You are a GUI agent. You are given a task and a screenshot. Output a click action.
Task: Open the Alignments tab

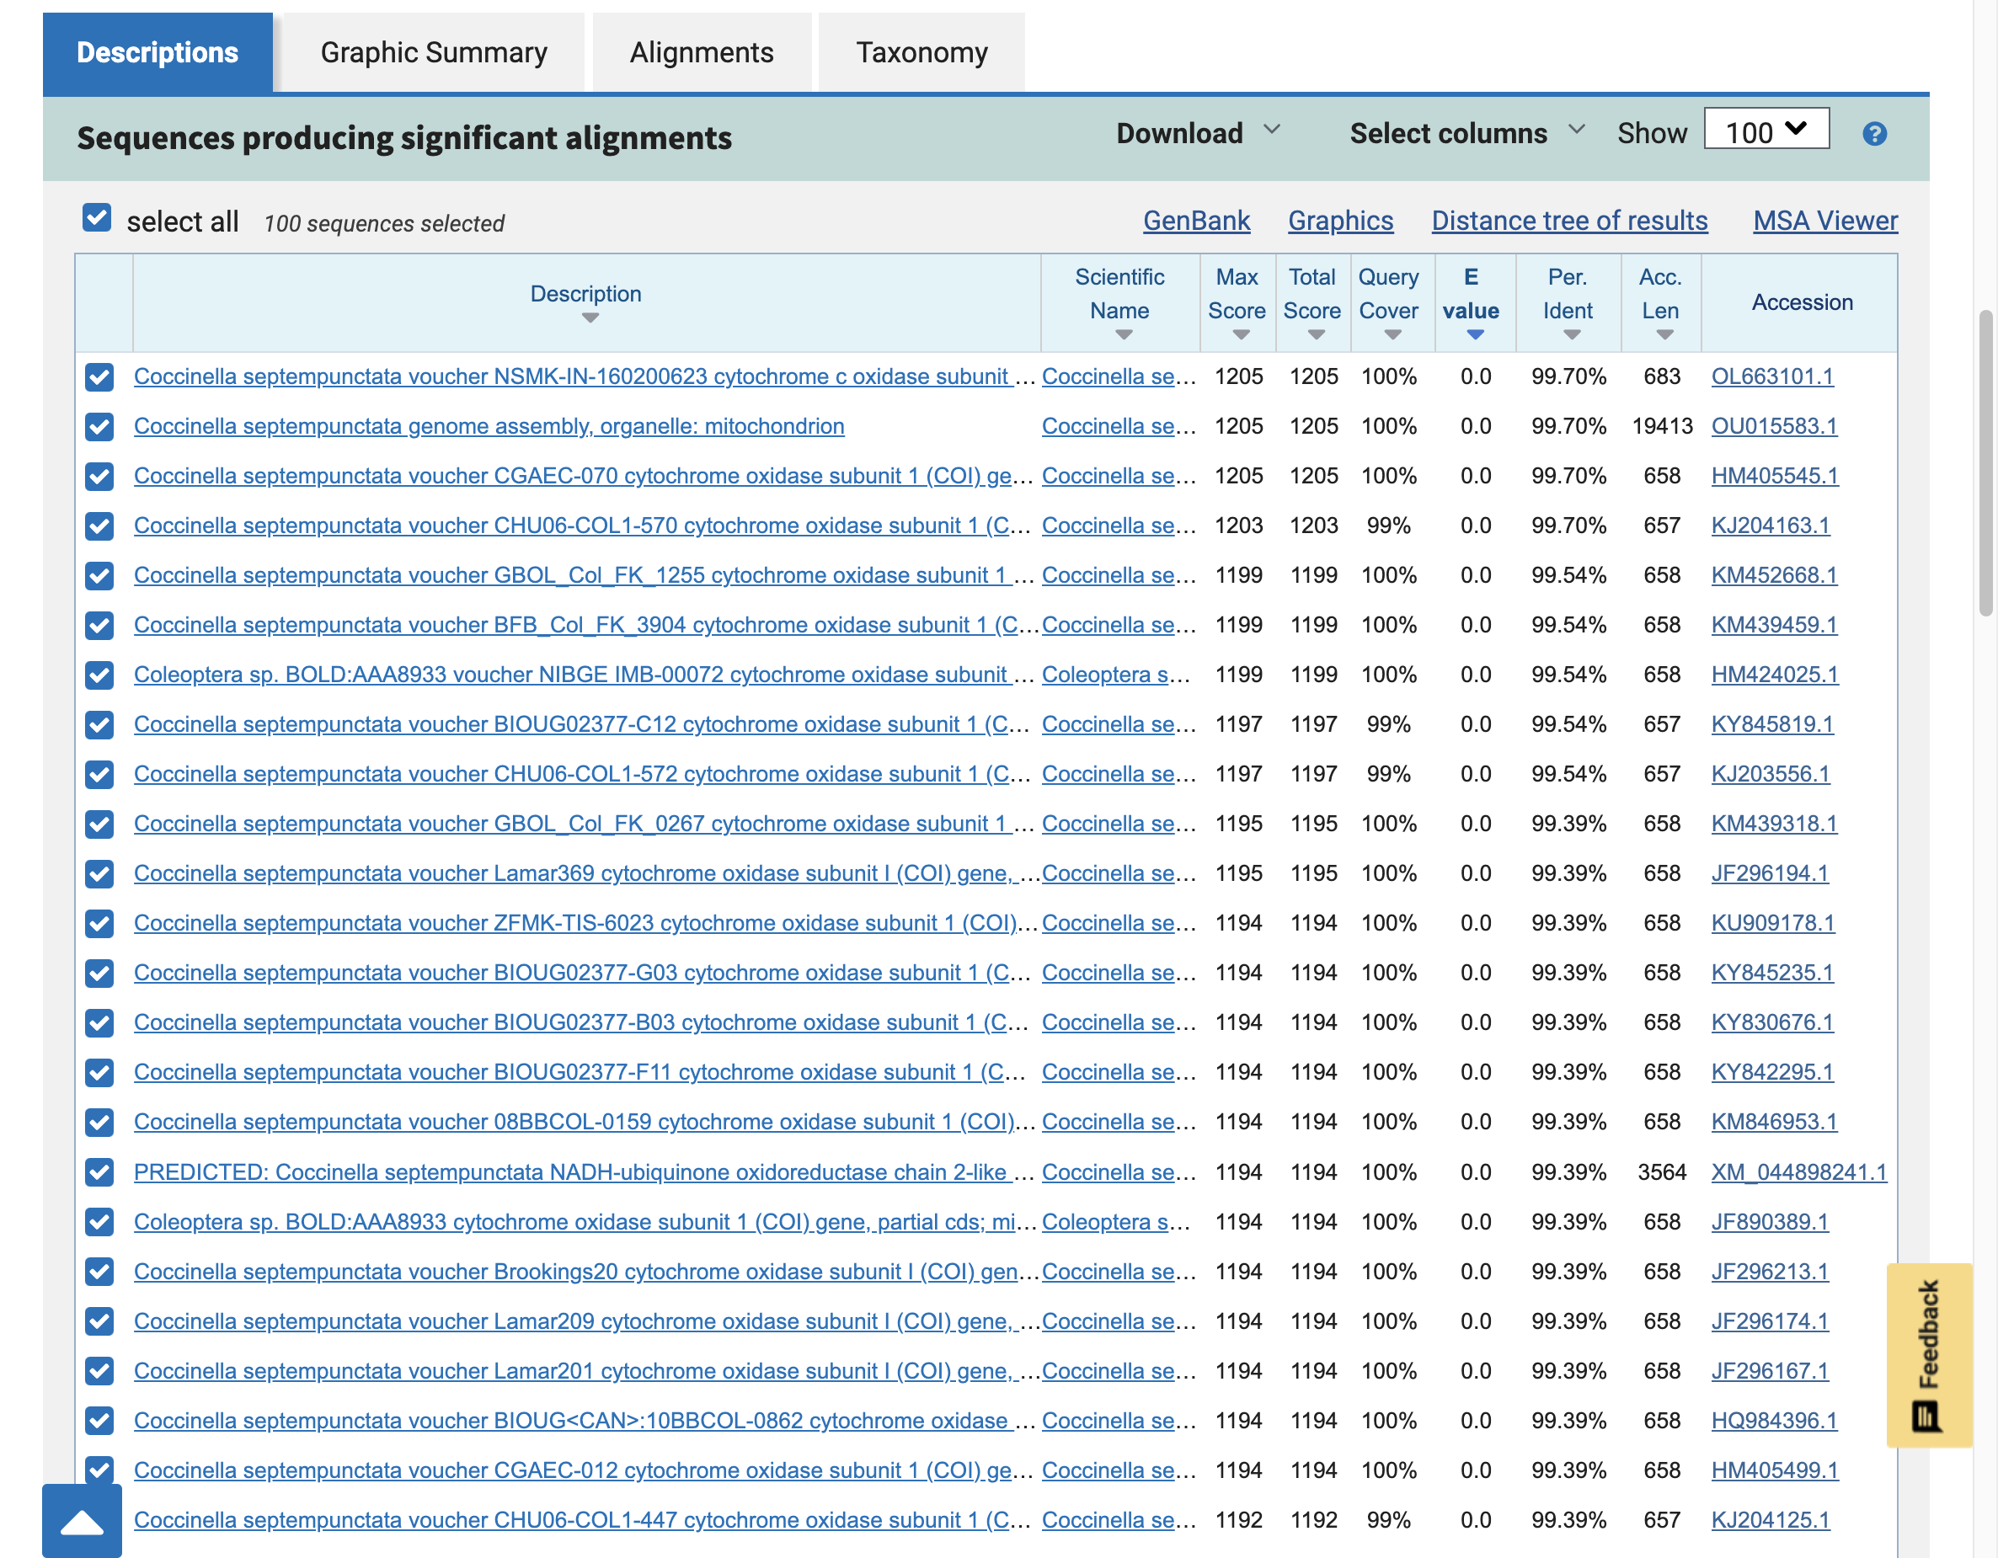click(x=702, y=53)
